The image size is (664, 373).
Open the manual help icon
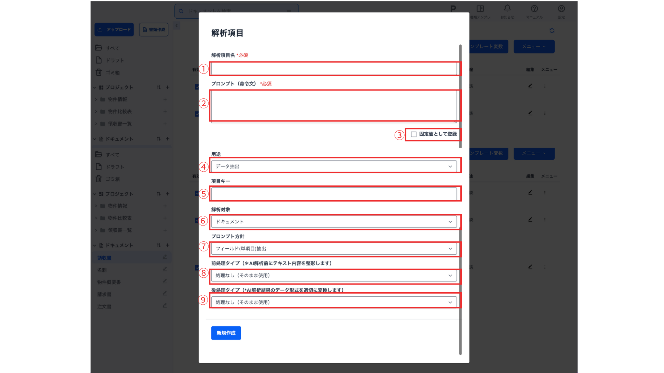pos(534,9)
